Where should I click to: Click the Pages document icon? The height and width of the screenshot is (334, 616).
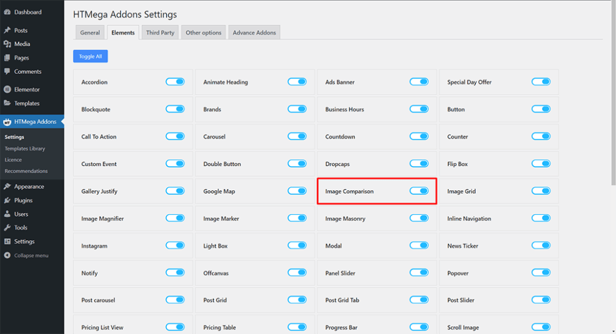(x=7, y=58)
